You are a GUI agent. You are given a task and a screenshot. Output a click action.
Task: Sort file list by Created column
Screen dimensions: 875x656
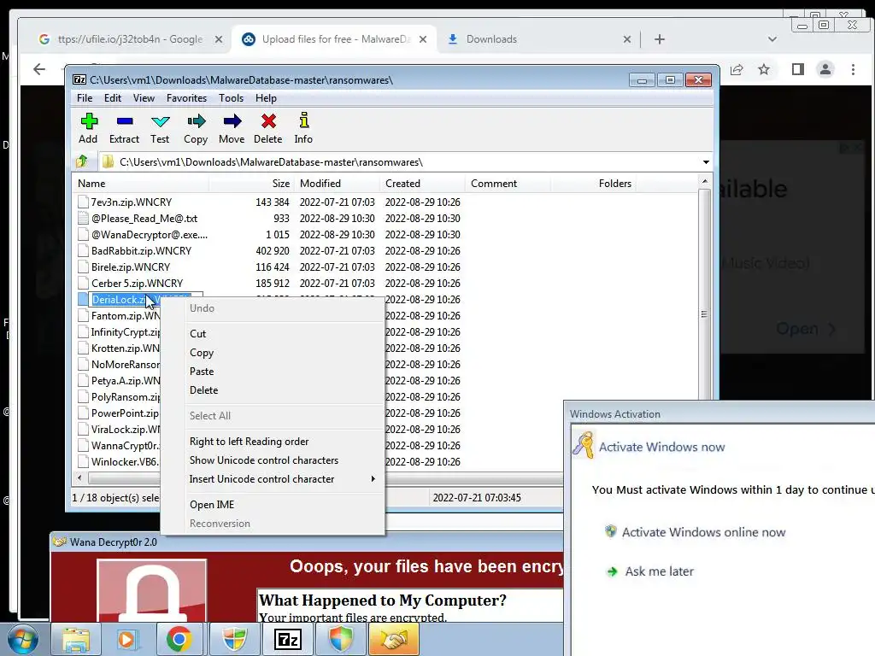pos(422,184)
